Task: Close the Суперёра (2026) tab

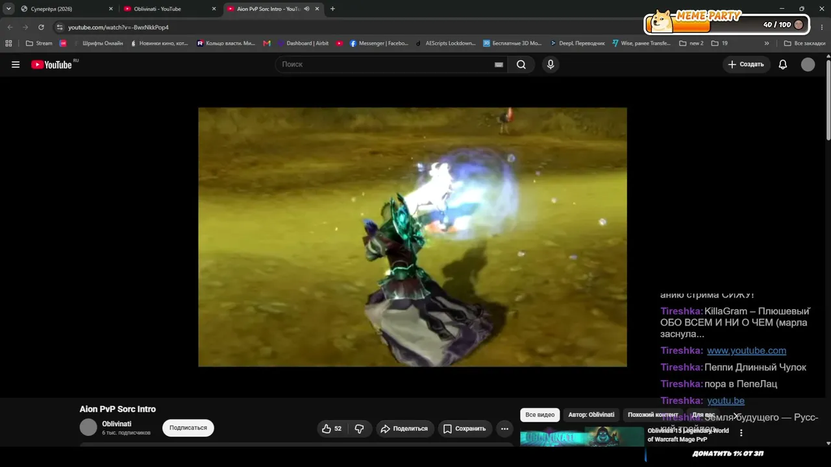Action: (x=110, y=9)
